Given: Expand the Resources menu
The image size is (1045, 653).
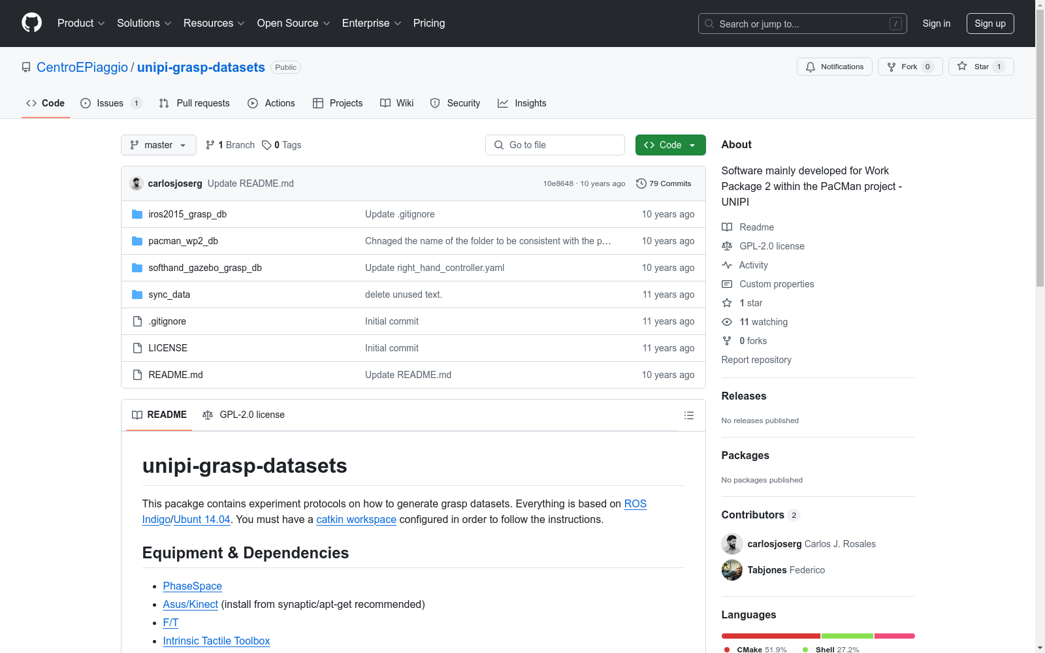Looking at the screenshot, I should [214, 24].
